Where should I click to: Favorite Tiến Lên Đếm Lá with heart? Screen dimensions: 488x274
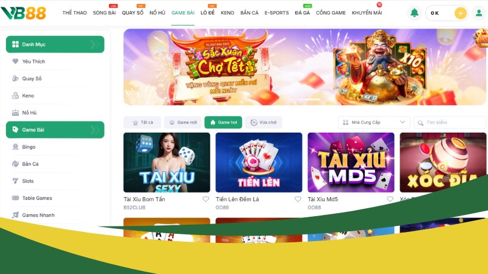(x=298, y=199)
